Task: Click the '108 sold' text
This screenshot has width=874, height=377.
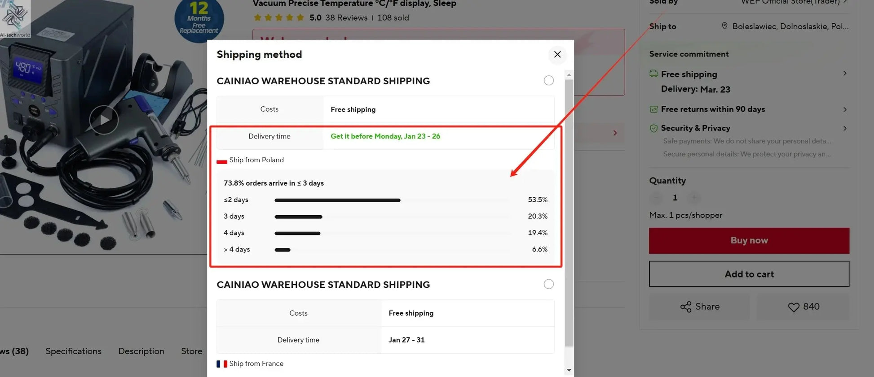Action: pyautogui.click(x=393, y=18)
